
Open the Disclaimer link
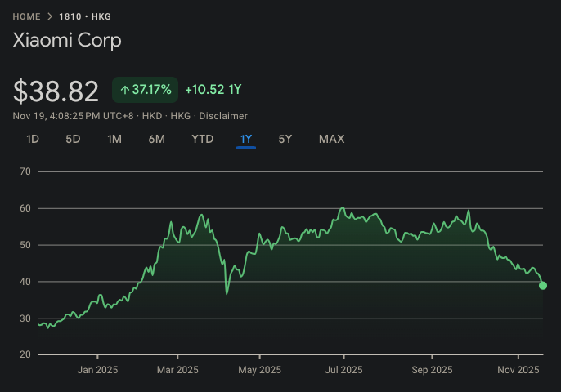(222, 116)
